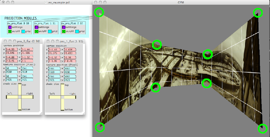270x137 pixels.
Task: Open settings for ev_pro_flat 0 30 module
Action: [9, 27]
